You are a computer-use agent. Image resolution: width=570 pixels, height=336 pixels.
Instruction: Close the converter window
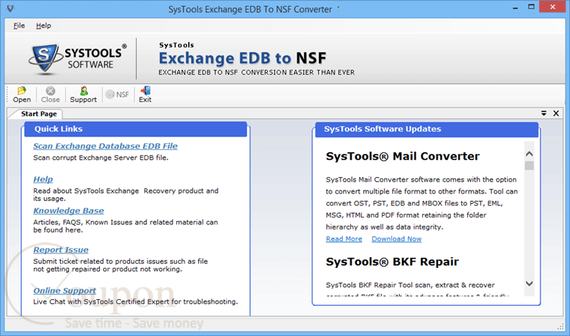553,7
